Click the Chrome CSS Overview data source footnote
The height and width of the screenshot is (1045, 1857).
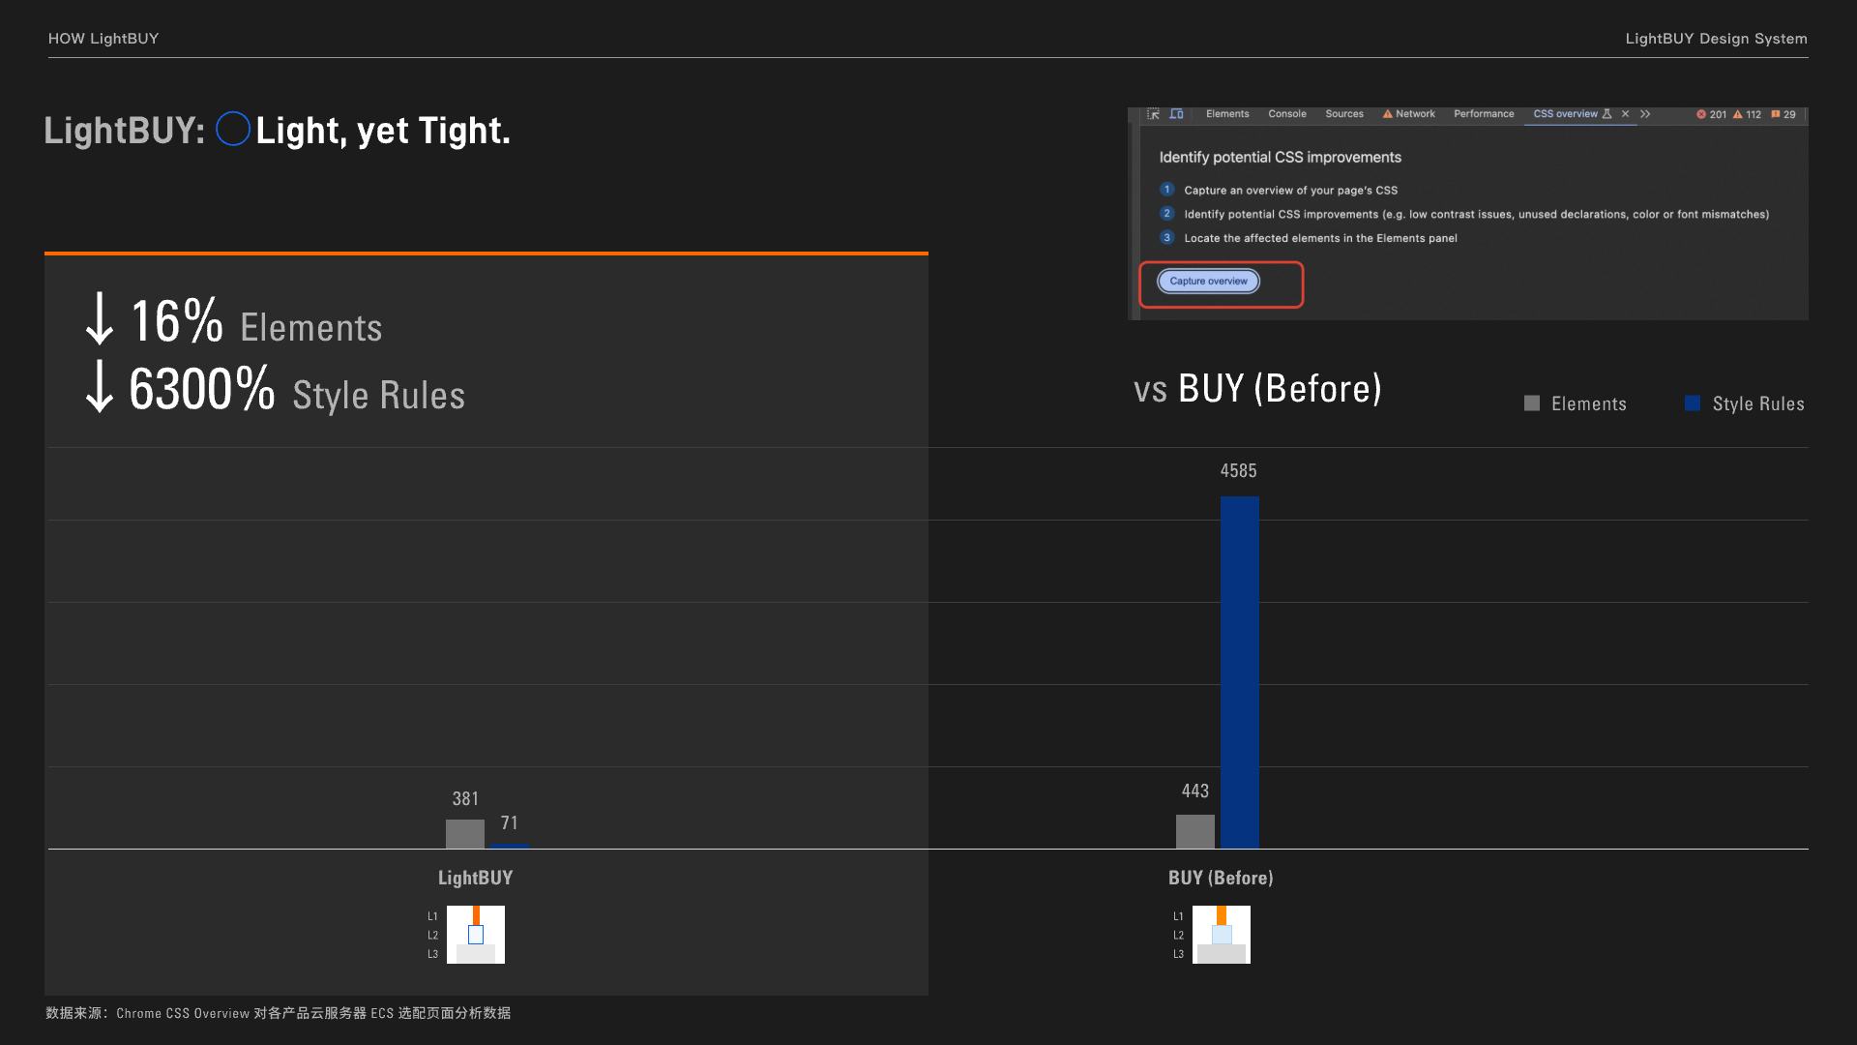click(x=279, y=1013)
